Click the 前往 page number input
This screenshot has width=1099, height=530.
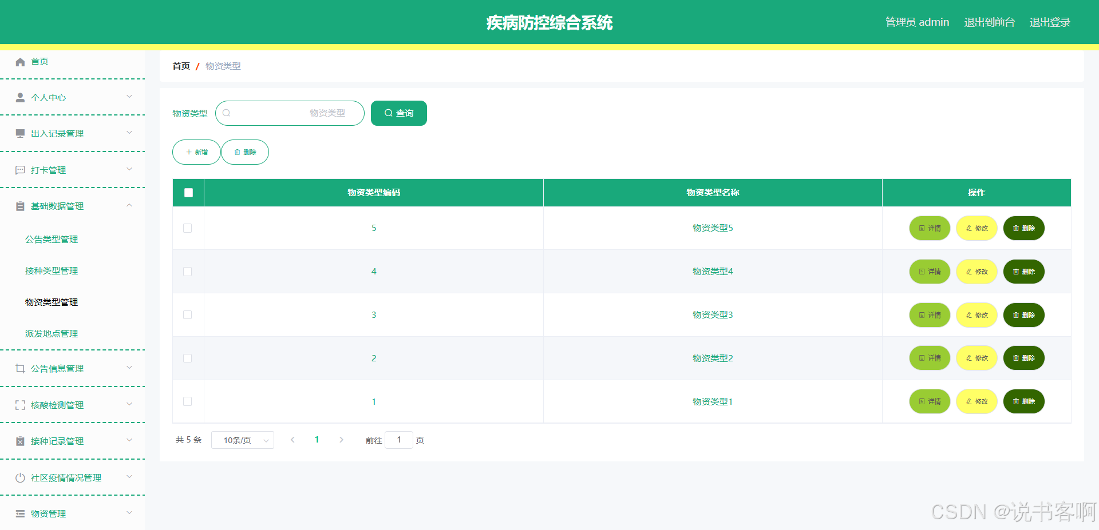[399, 440]
